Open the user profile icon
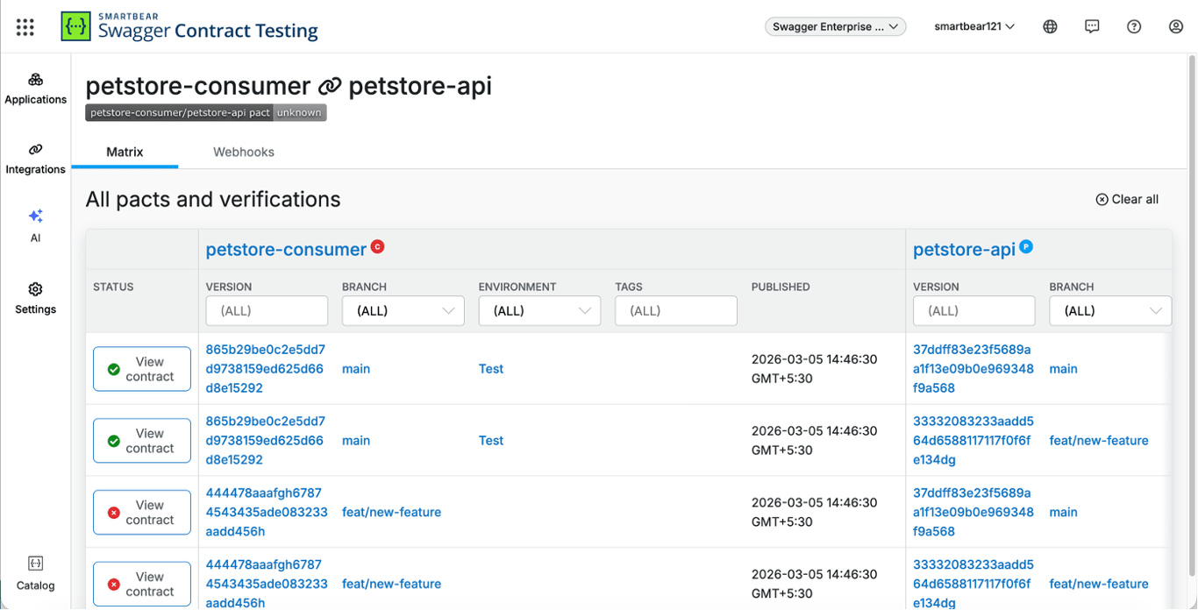Viewport: 1198px width, 610px height. [x=1176, y=27]
